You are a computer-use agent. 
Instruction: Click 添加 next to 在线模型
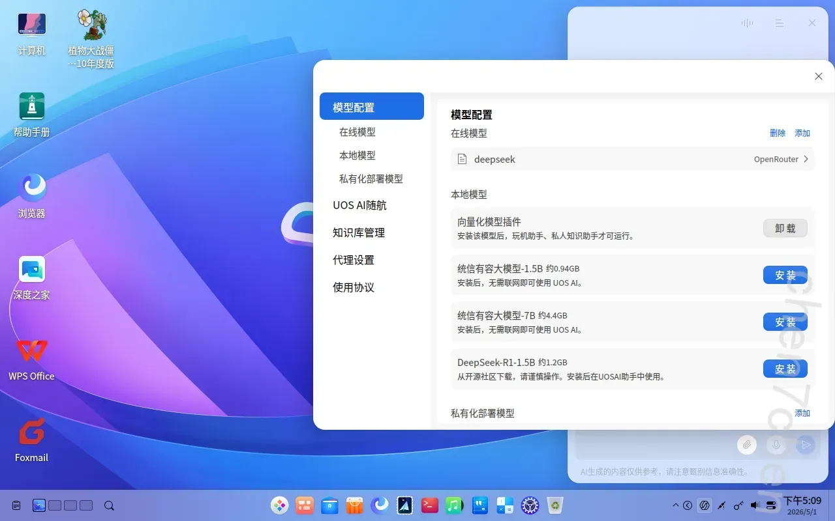tap(802, 133)
